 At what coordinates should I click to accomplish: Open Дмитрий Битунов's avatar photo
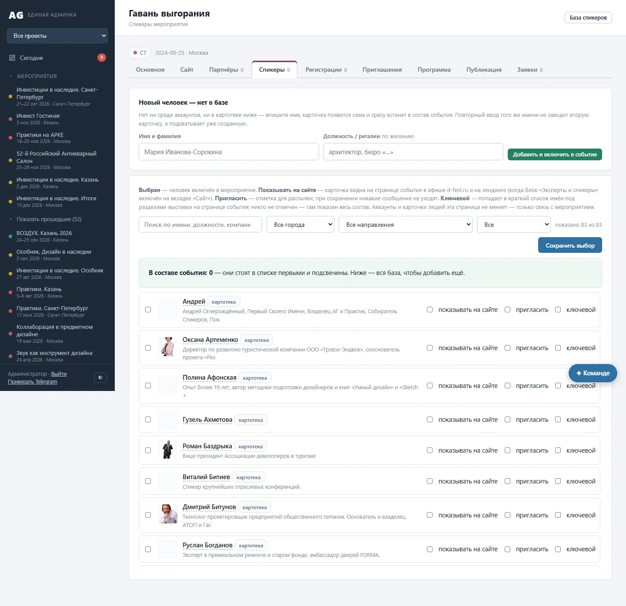pos(168,515)
